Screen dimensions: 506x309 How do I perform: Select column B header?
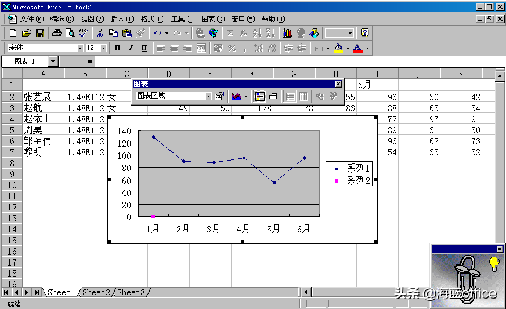85,74
